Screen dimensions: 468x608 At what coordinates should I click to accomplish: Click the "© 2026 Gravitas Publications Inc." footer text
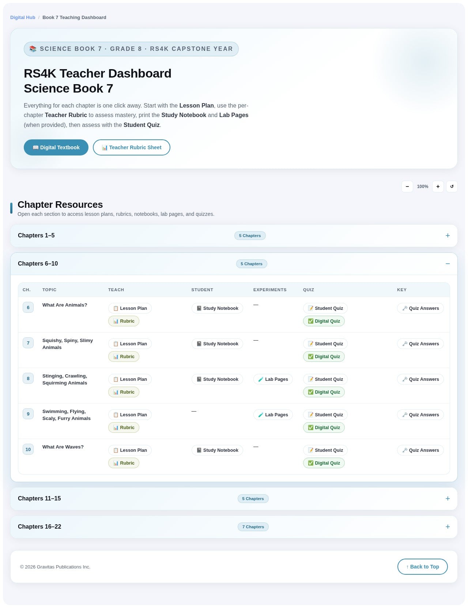click(55, 567)
